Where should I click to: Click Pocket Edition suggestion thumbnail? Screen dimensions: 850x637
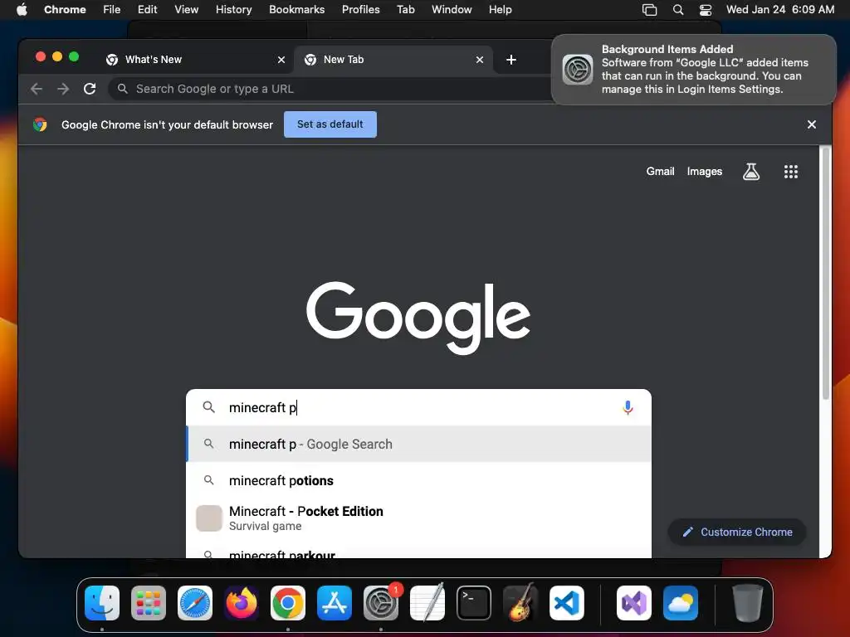click(x=208, y=518)
